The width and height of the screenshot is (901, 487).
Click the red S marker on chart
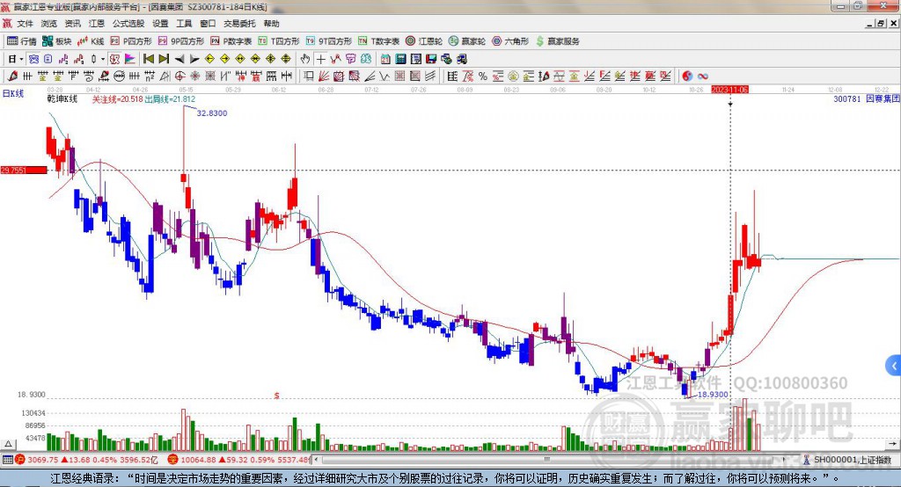[276, 396]
